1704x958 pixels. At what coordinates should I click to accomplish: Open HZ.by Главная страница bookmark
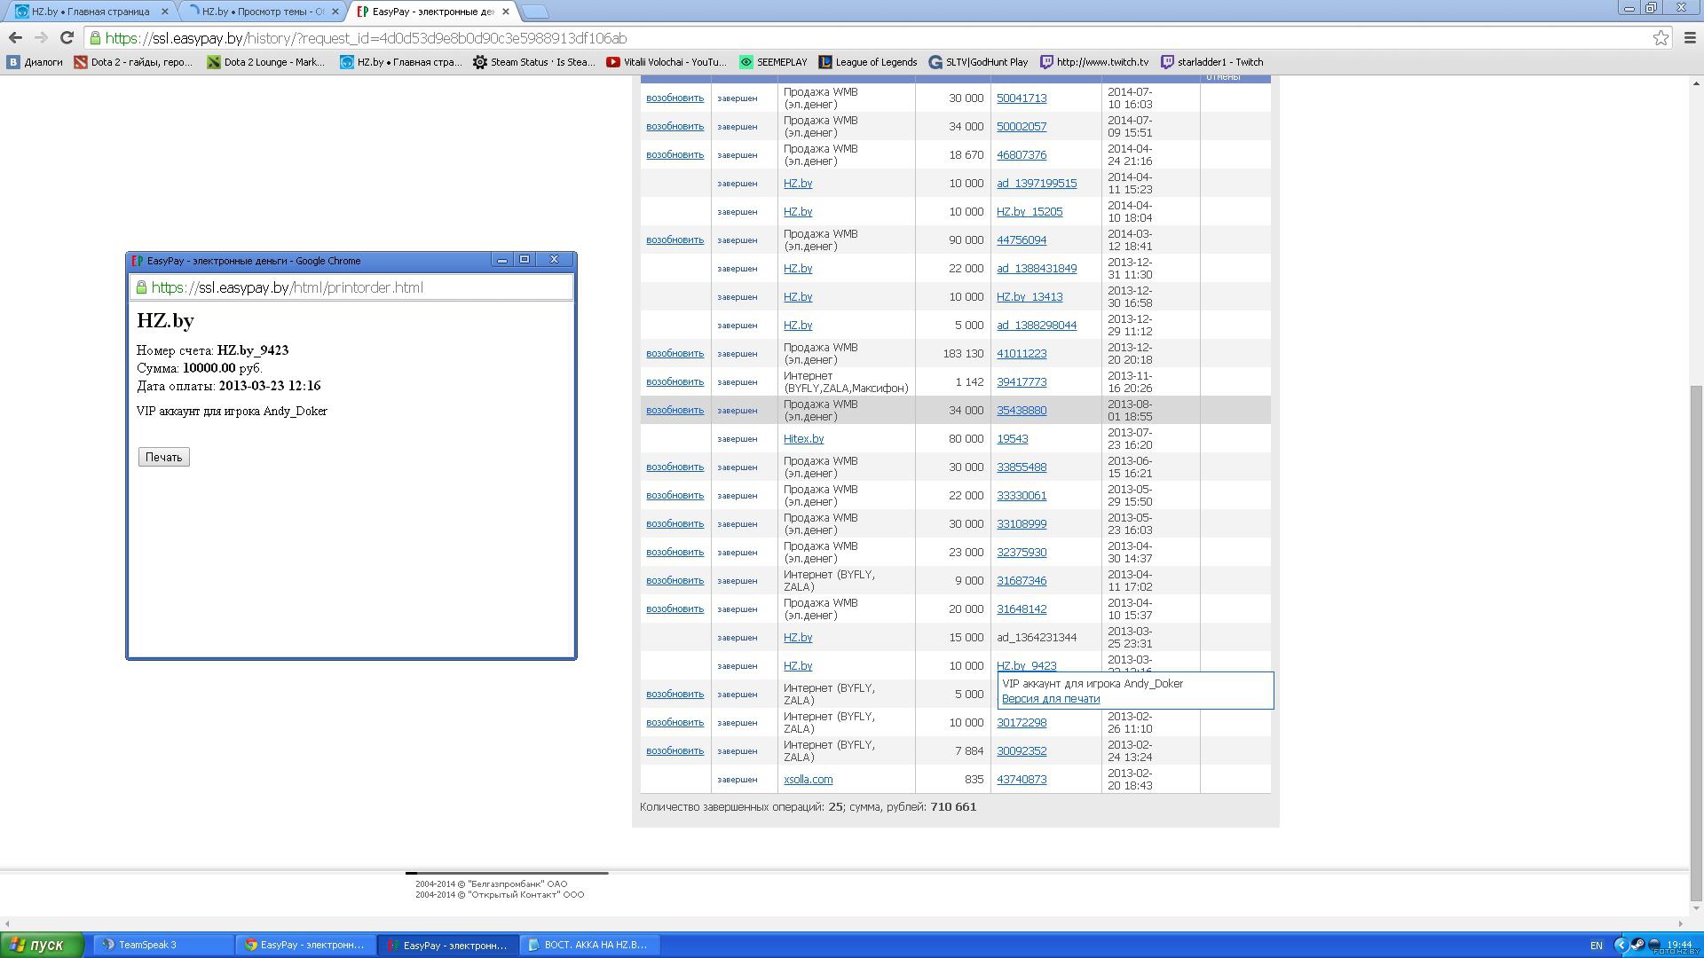click(x=401, y=62)
